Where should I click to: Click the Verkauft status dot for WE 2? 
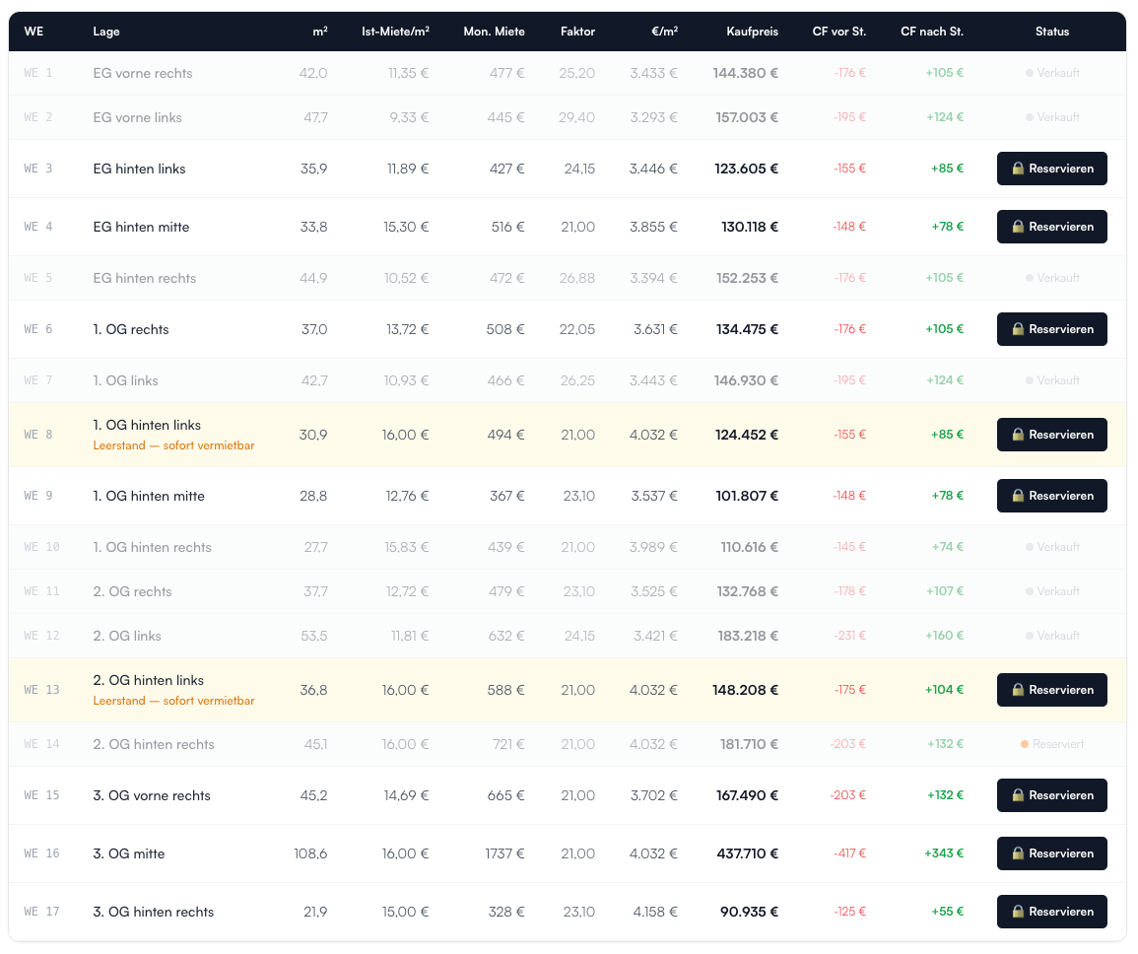click(x=1030, y=117)
